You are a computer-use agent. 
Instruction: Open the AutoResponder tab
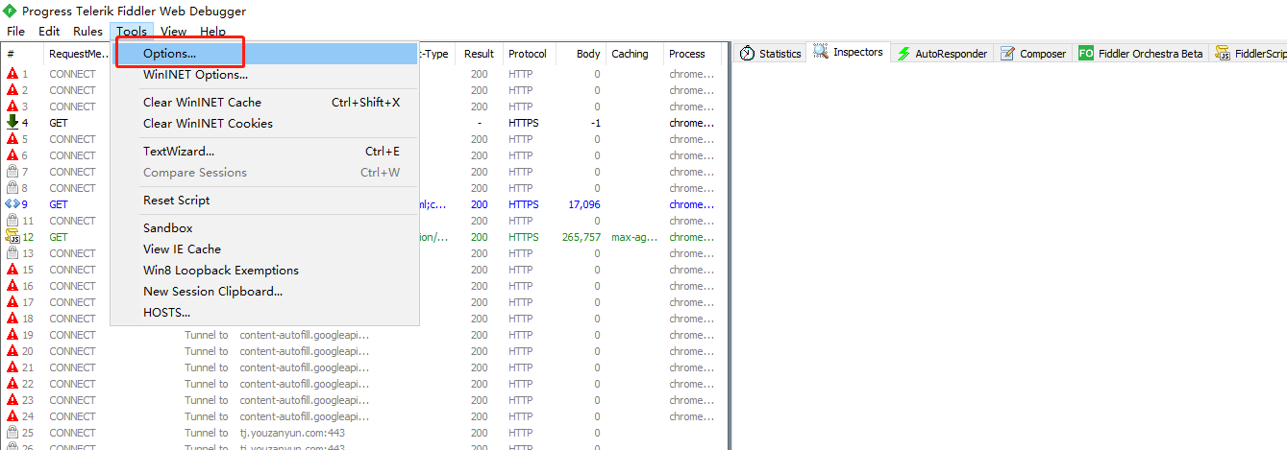[941, 54]
